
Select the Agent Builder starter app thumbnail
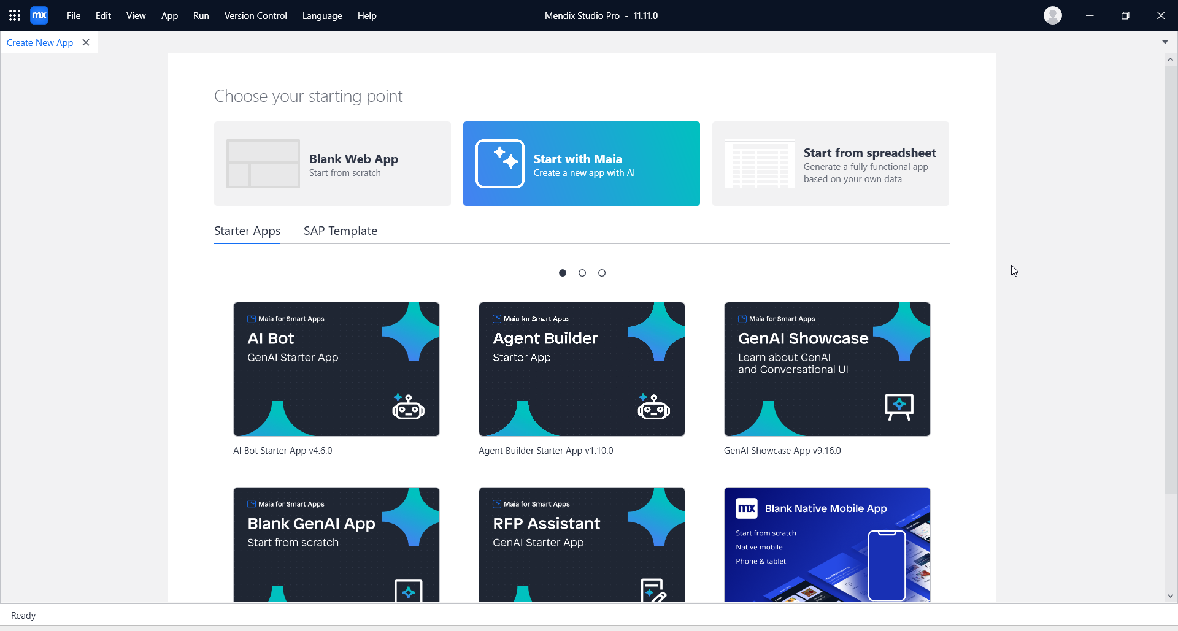pos(582,369)
